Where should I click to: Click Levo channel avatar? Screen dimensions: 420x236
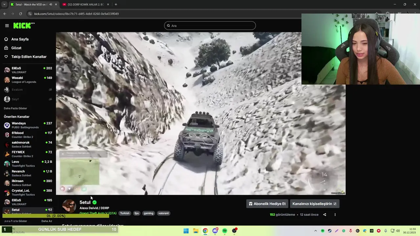click(7, 164)
